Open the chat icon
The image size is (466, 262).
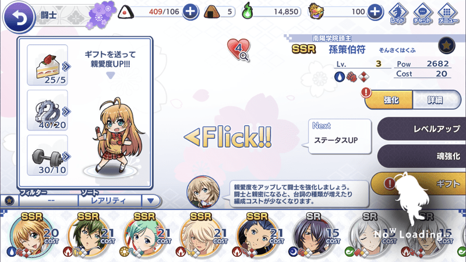pyautogui.click(x=423, y=13)
